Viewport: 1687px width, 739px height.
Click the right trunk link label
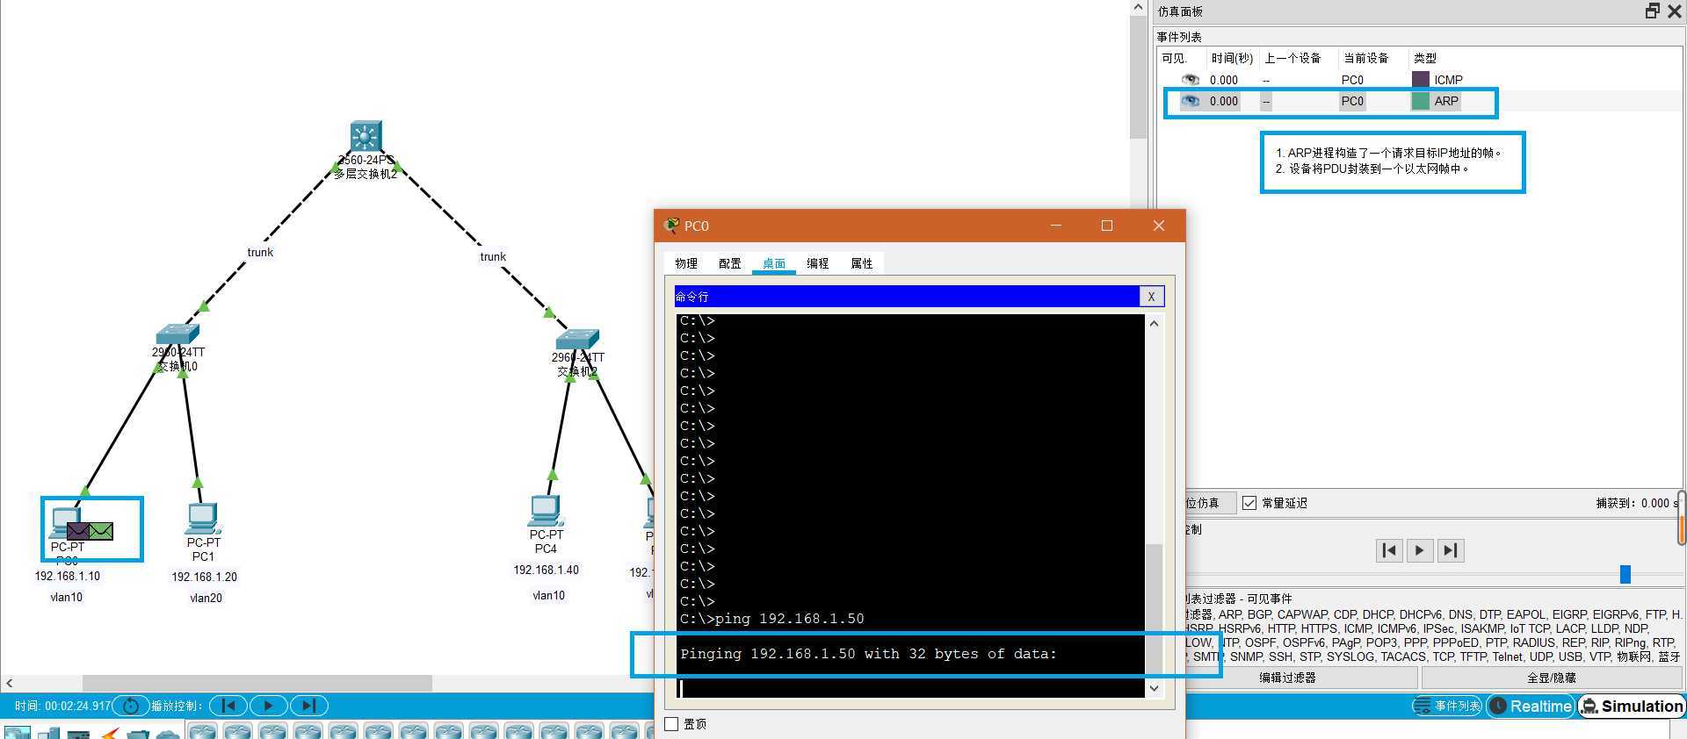[x=493, y=257]
